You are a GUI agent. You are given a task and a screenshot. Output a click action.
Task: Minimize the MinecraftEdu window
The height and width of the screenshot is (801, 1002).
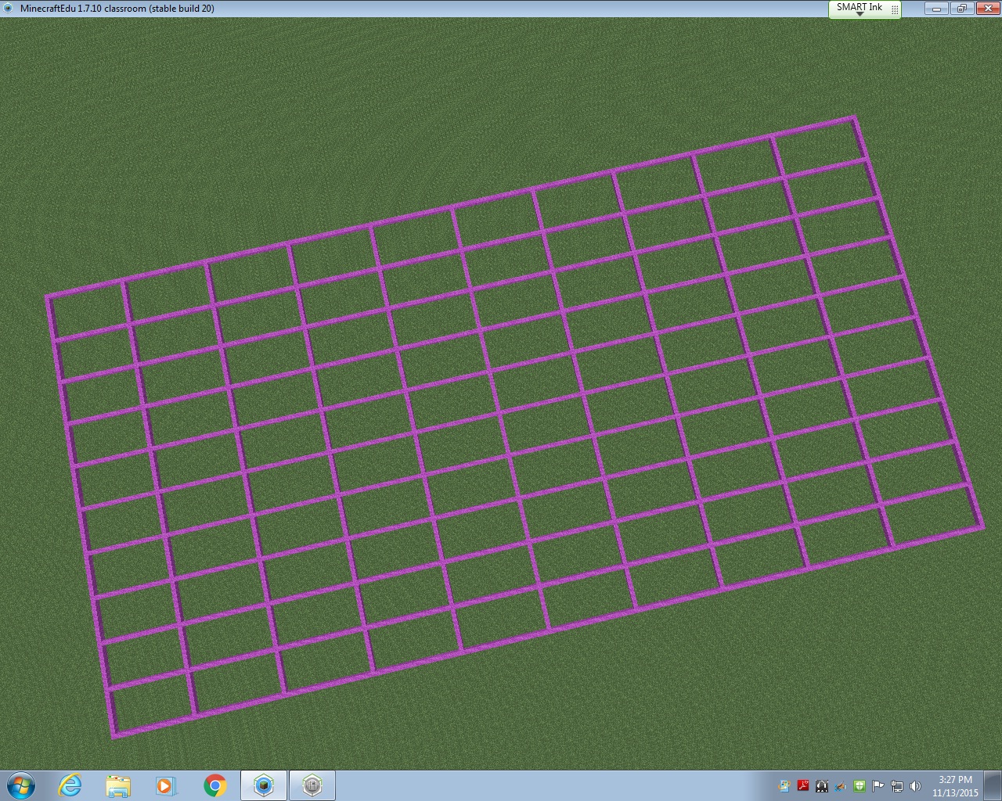click(x=936, y=9)
